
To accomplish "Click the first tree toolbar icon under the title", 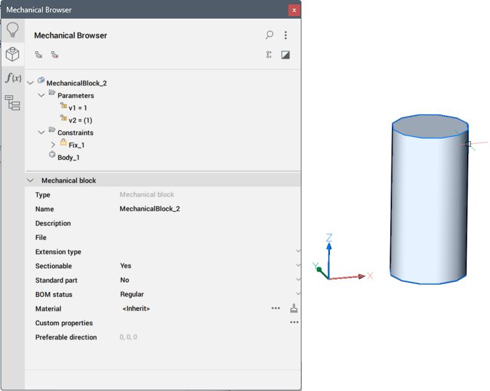I will pos(38,55).
